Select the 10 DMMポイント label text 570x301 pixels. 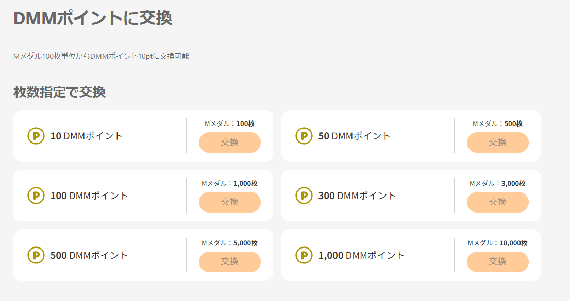87,136
